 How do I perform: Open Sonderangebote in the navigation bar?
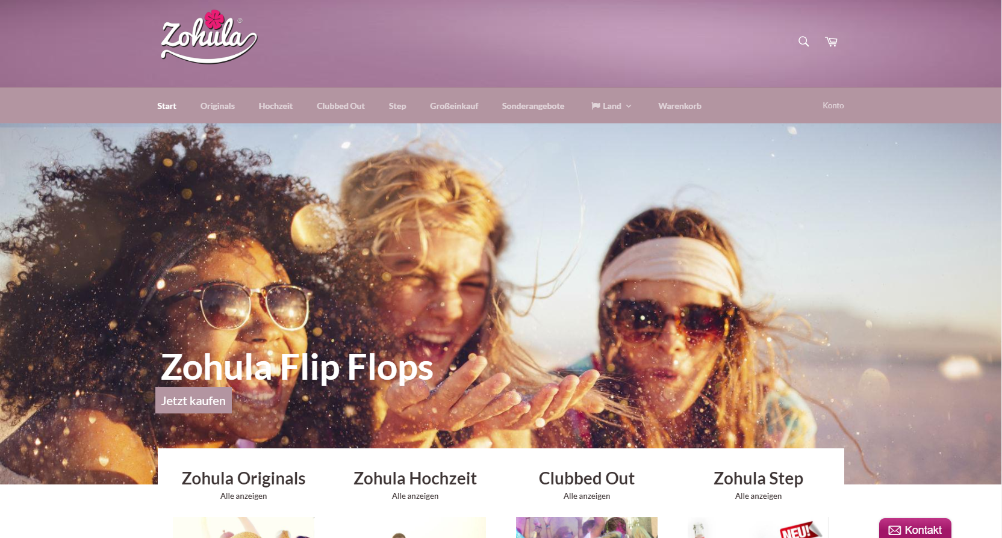533,106
